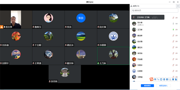This screenshot has width=180, height=90.
Task: Click 张永春's avatar in the members list
Action: [134, 24]
